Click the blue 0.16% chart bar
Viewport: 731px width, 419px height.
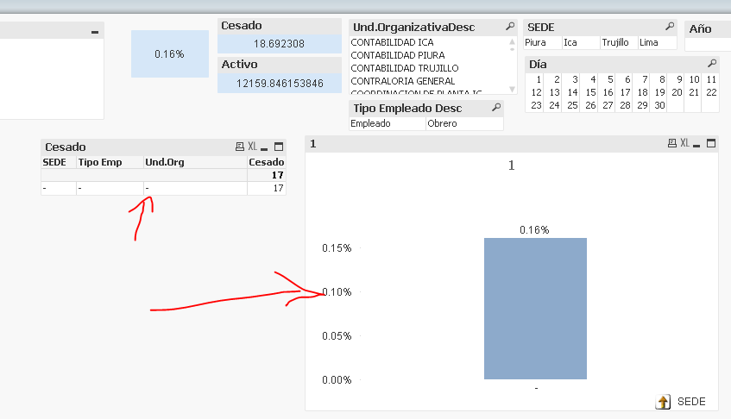pyautogui.click(x=535, y=308)
